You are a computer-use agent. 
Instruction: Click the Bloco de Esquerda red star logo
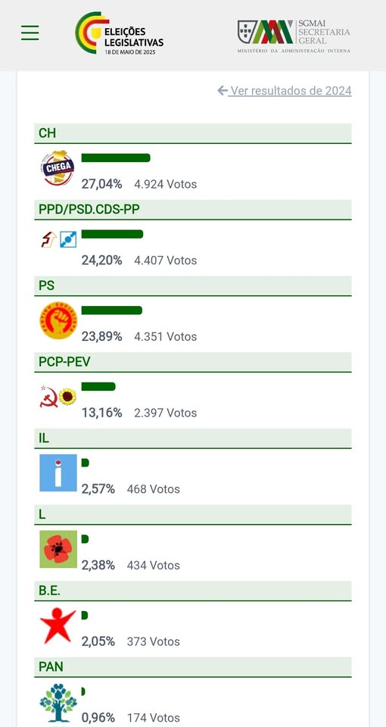(58, 626)
